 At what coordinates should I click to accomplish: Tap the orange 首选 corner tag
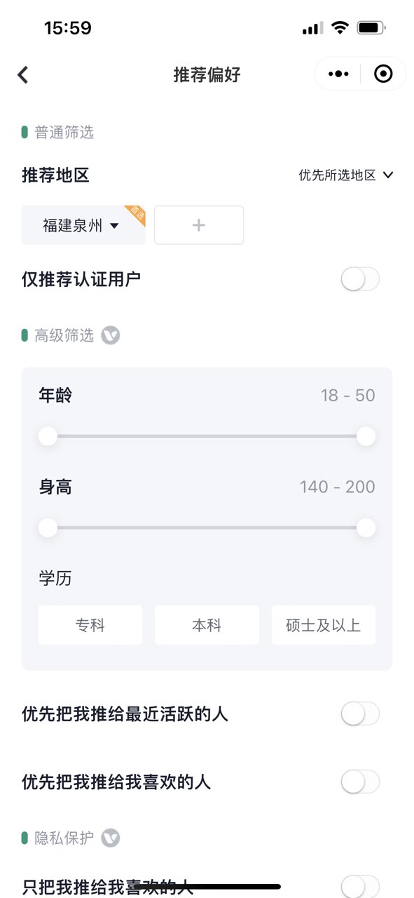136,214
